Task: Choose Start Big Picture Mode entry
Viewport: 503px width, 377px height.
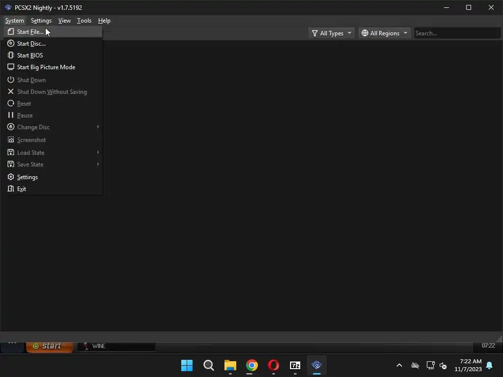Action: (x=53, y=67)
